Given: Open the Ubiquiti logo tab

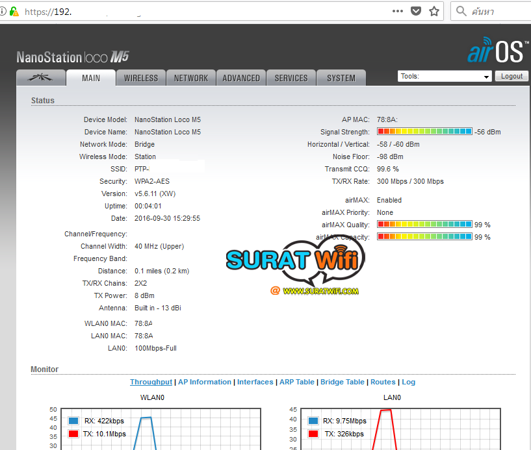Looking at the screenshot, I should 41,78.
